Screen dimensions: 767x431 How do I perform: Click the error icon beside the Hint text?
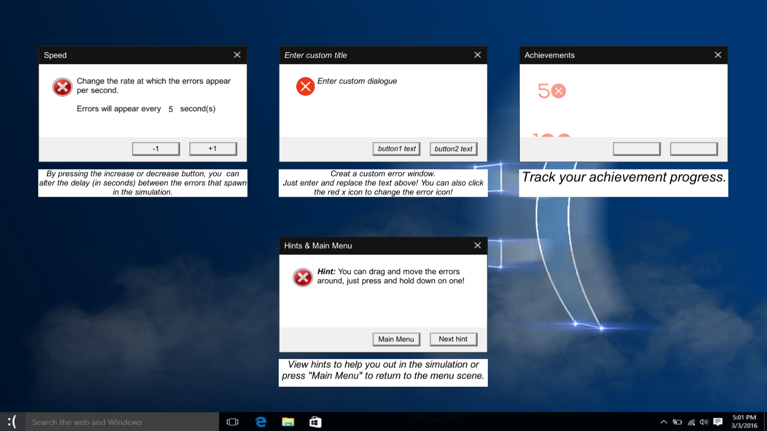coord(302,278)
